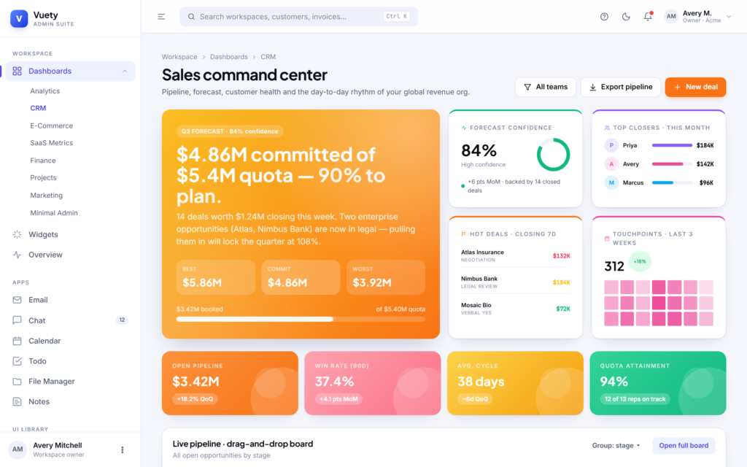Go to Dashboards breadcrumb
Viewport: 747px width, 467px height.
coord(228,57)
